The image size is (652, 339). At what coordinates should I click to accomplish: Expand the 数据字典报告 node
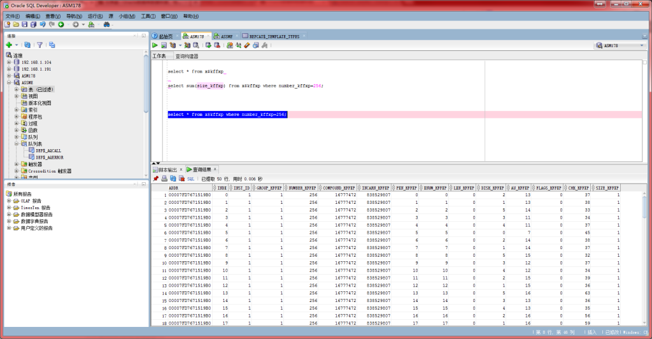coord(9,221)
